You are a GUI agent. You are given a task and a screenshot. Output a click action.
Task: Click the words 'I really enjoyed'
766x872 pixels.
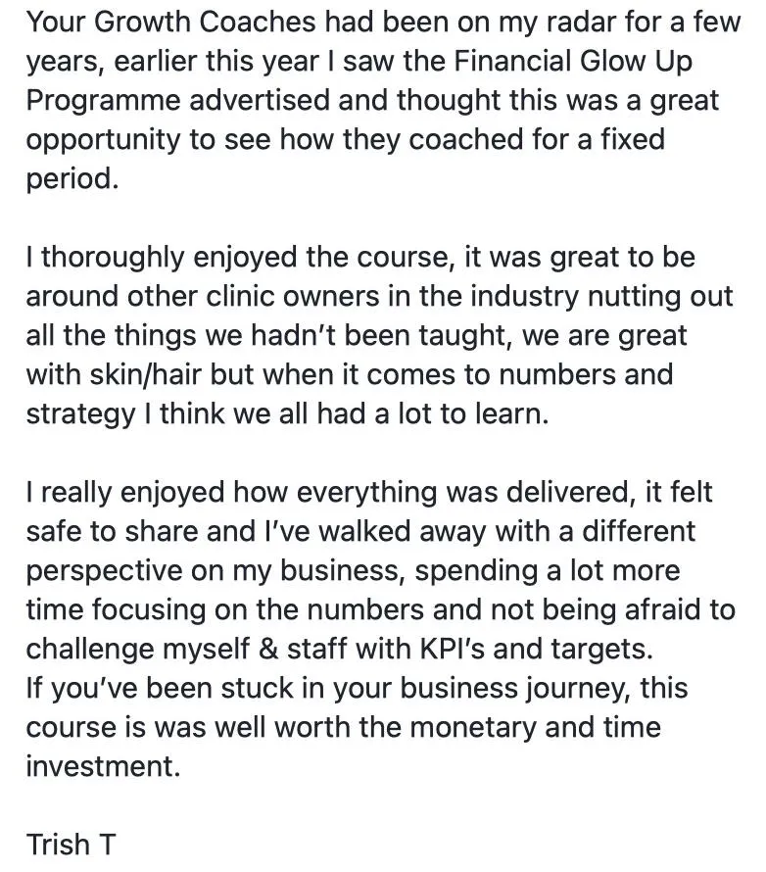coord(124,492)
